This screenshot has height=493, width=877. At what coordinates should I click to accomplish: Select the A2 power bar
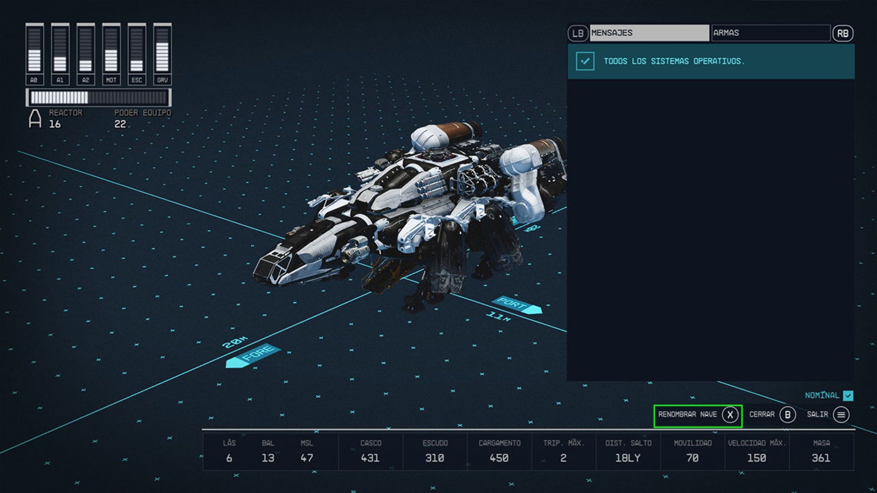click(86, 54)
